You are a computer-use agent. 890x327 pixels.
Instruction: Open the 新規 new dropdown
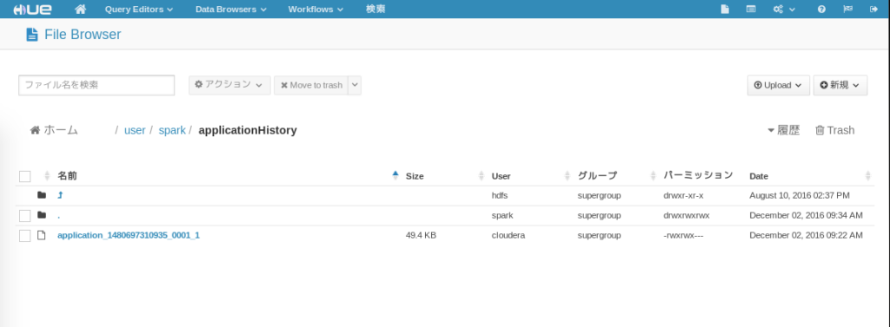point(840,85)
